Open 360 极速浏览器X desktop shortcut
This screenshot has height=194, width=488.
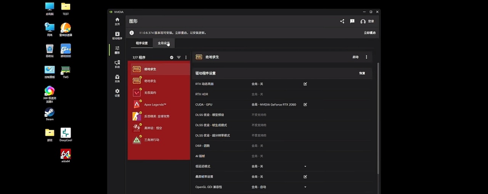[x=50, y=94]
